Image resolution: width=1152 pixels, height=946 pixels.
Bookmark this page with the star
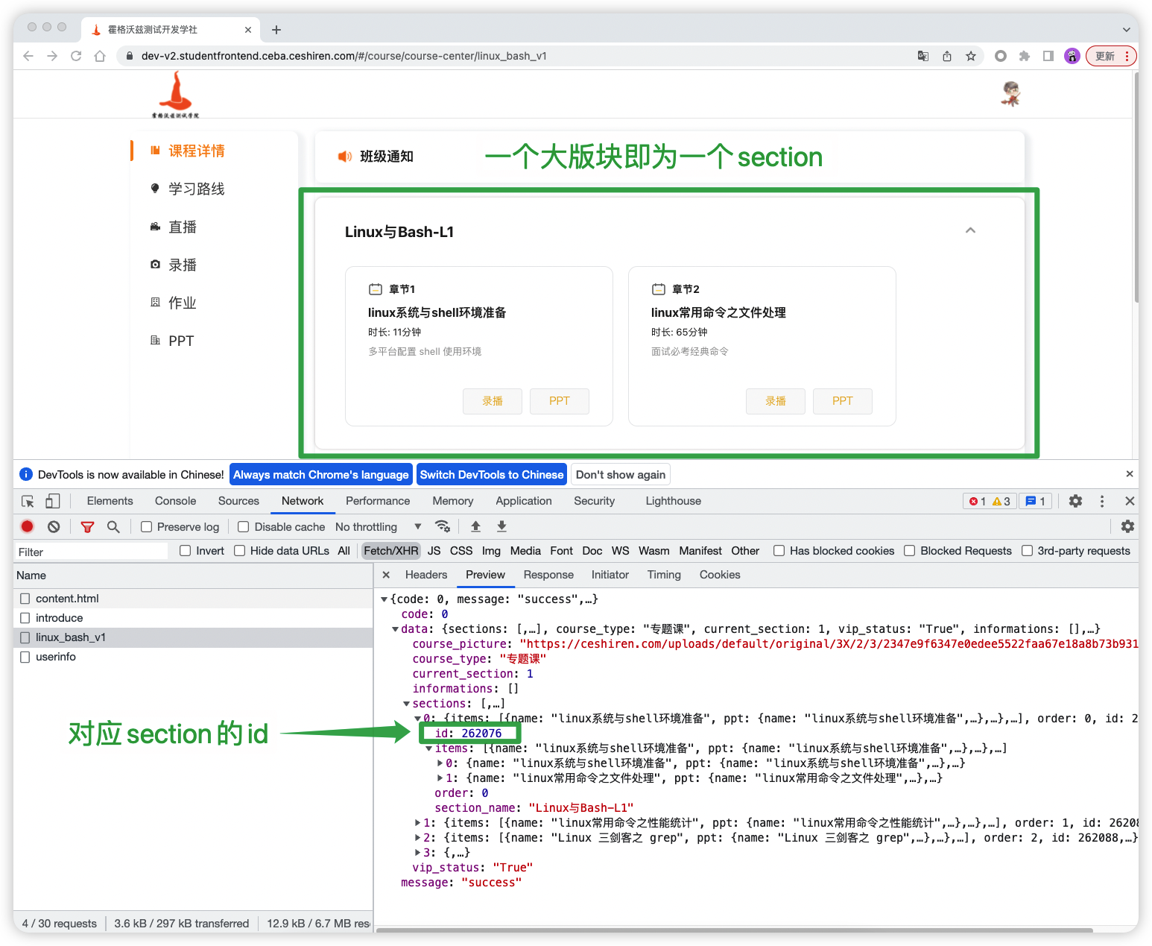(x=971, y=56)
